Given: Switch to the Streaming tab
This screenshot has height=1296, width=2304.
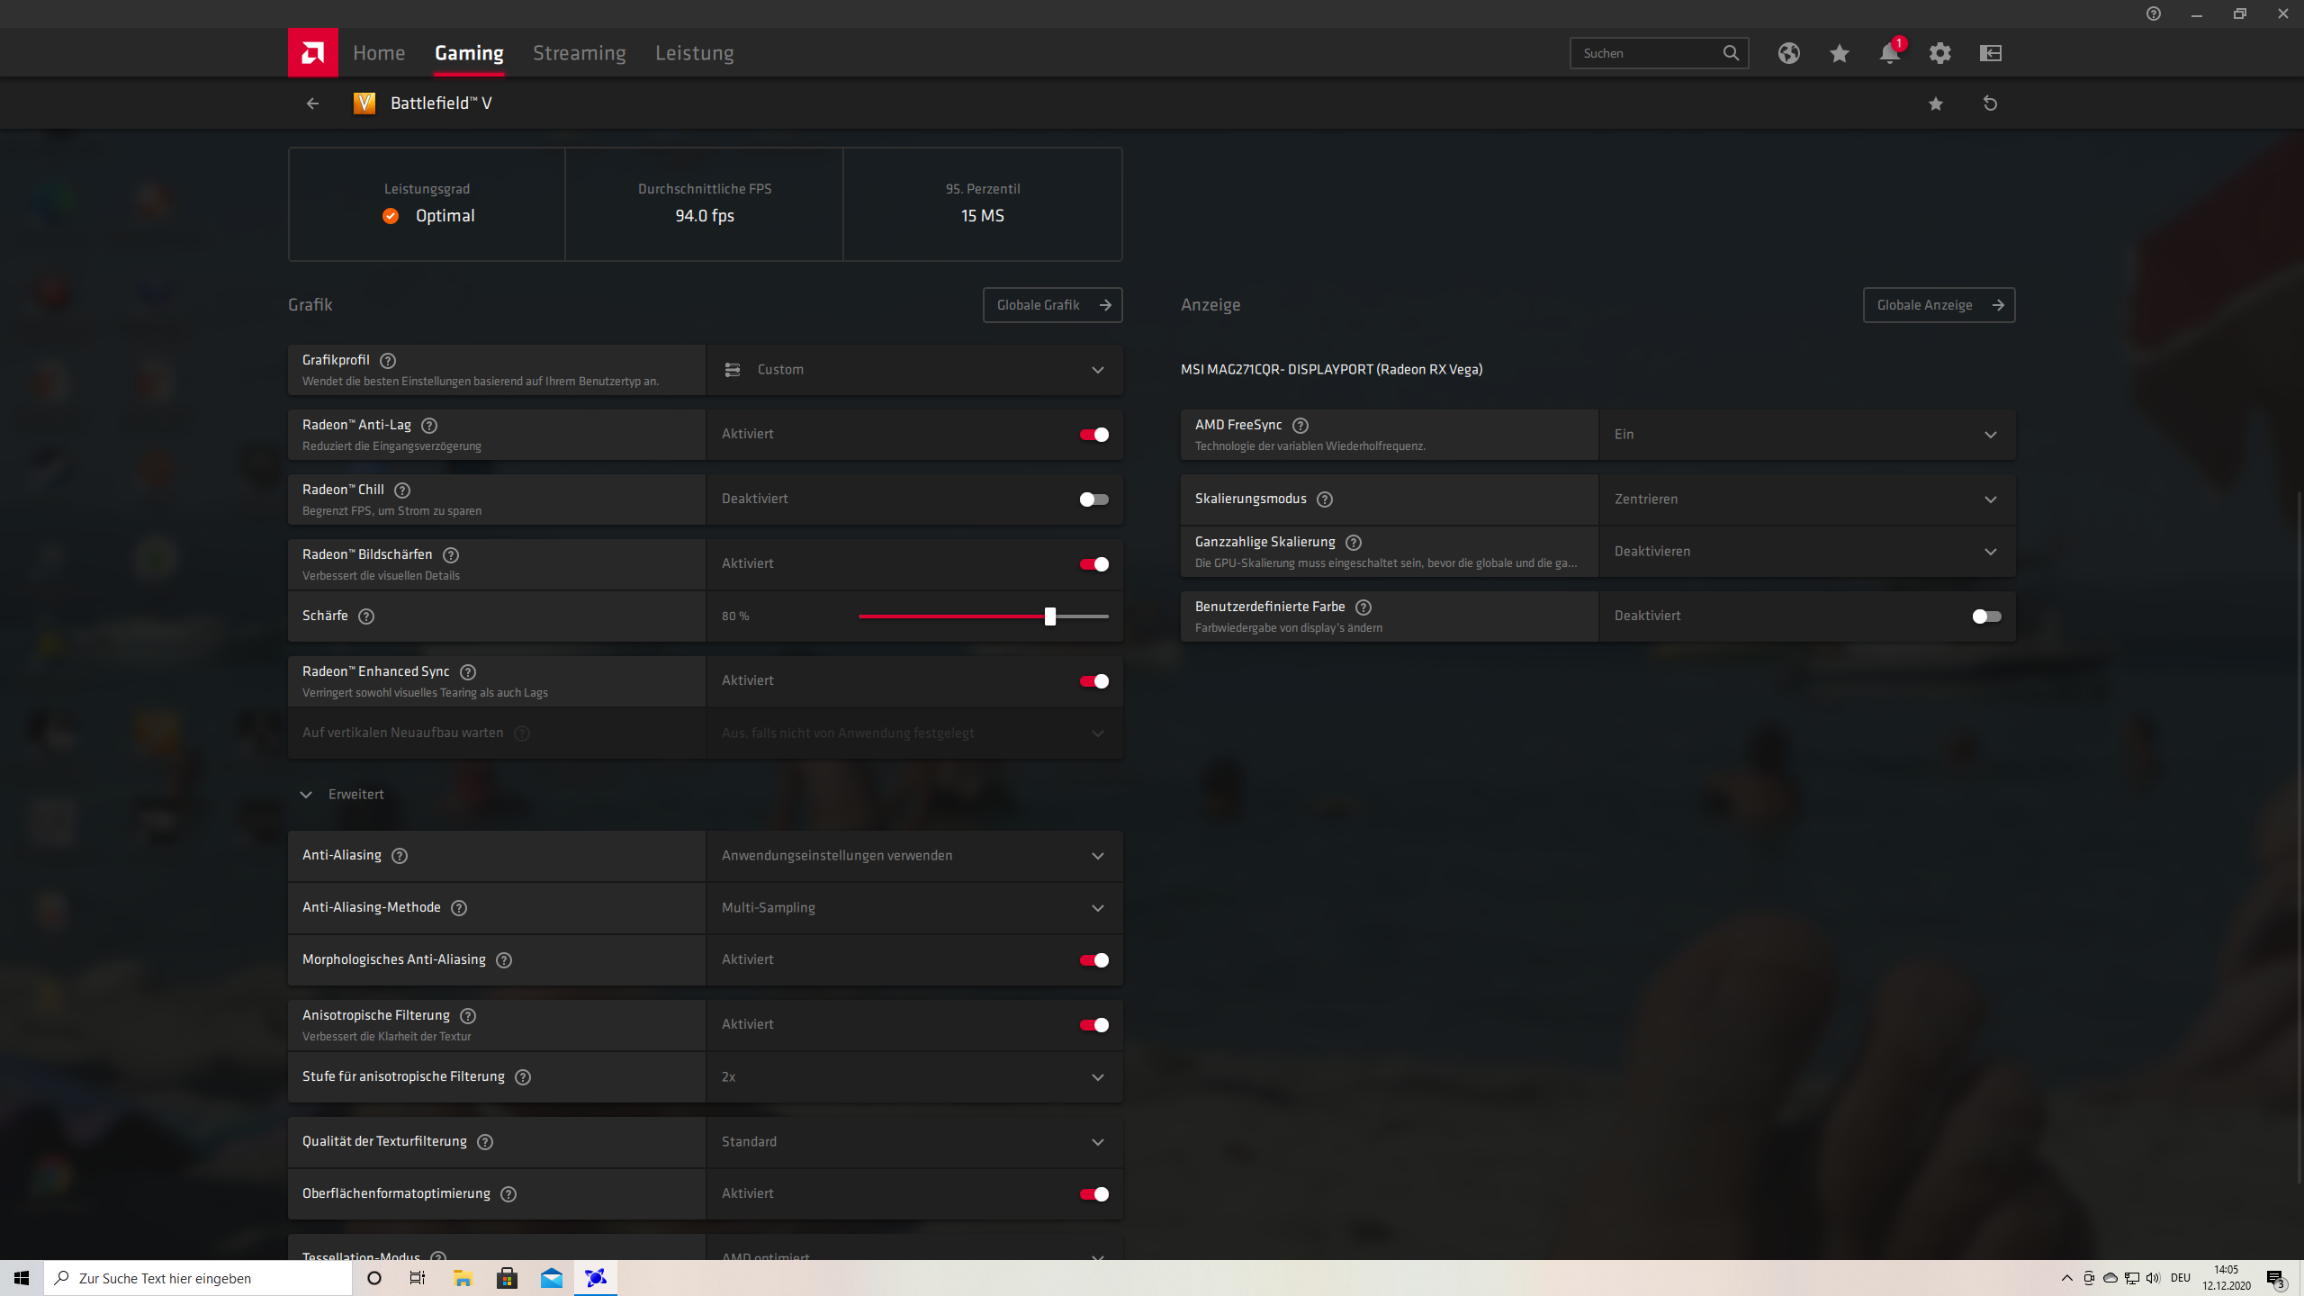Looking at the screenshot, I should [579, 53].
